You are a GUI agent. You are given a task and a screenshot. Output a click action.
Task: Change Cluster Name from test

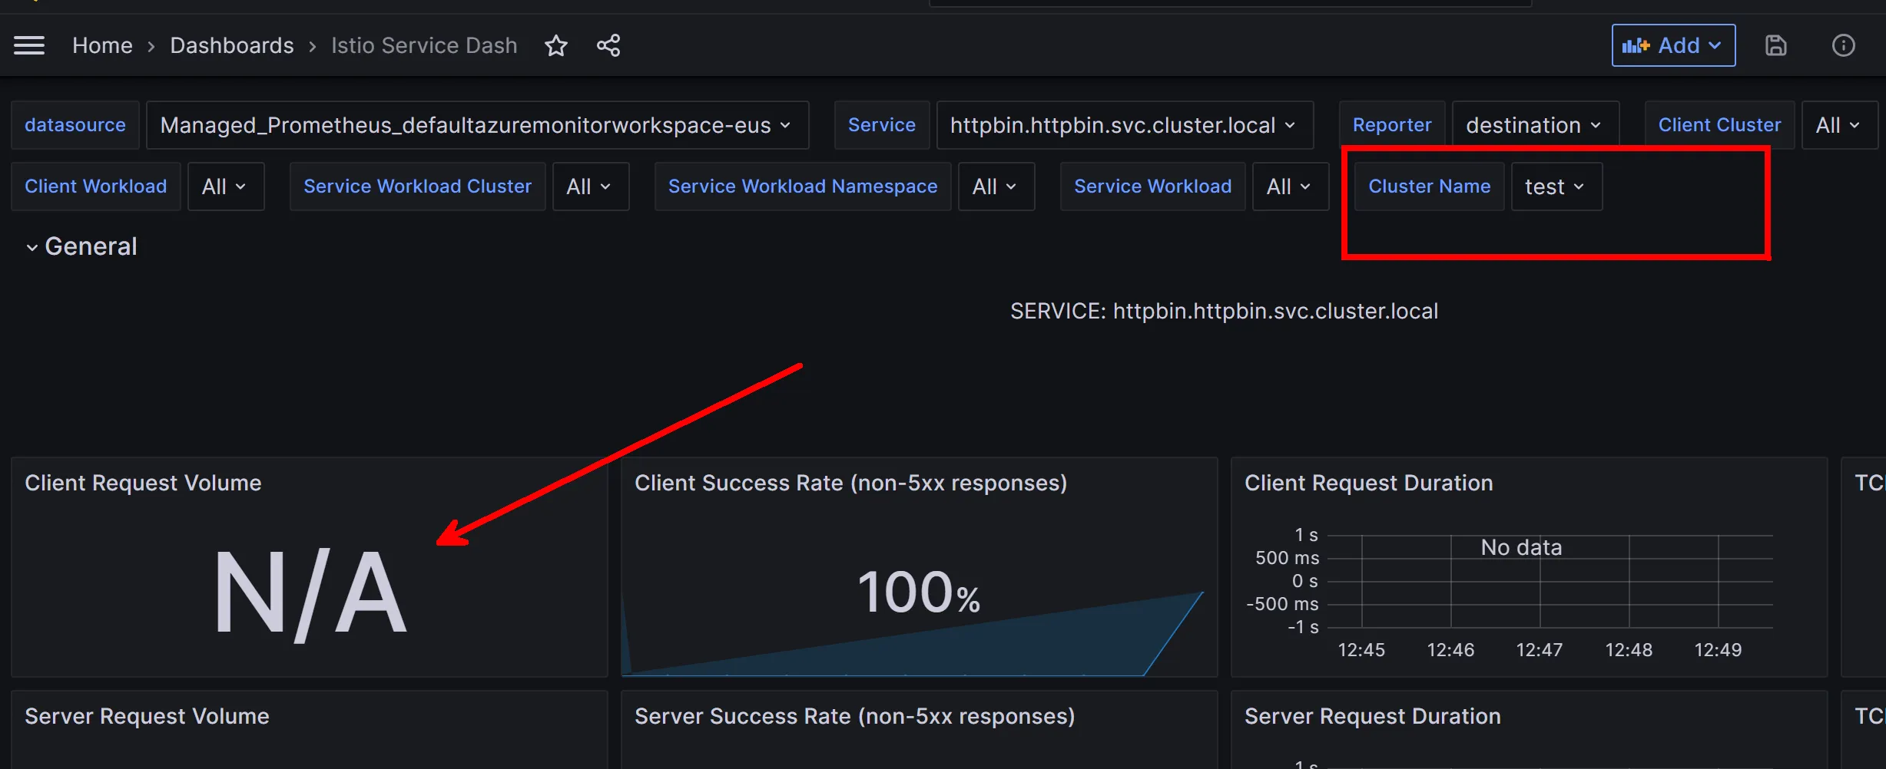click(1556, 186)
